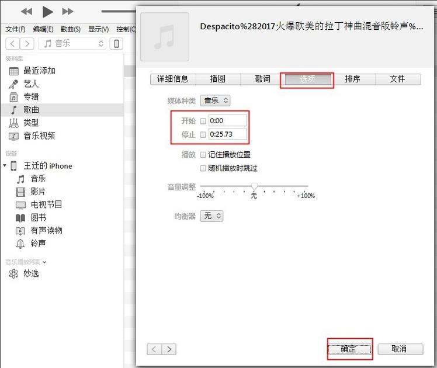Switch to the 选项 tab
Screen dimensions: 437x368
point(308,79)
